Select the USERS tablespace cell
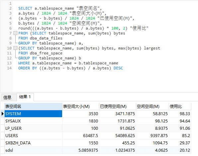Image resolution: width=198 pixels, height=156 pixels. 33,136
